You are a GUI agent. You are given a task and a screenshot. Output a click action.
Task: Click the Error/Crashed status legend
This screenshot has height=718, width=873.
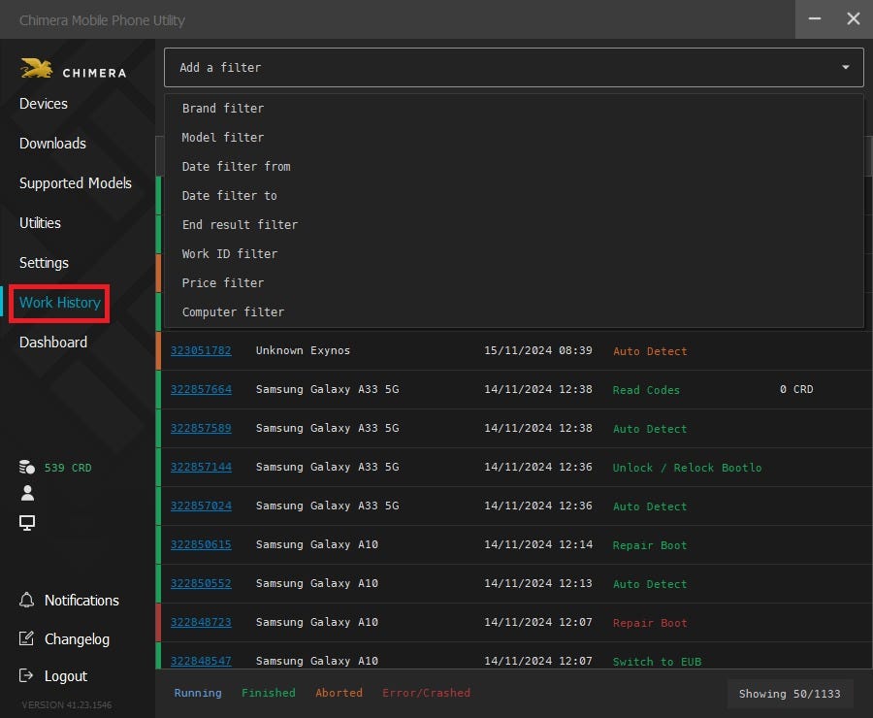point(426,693)
